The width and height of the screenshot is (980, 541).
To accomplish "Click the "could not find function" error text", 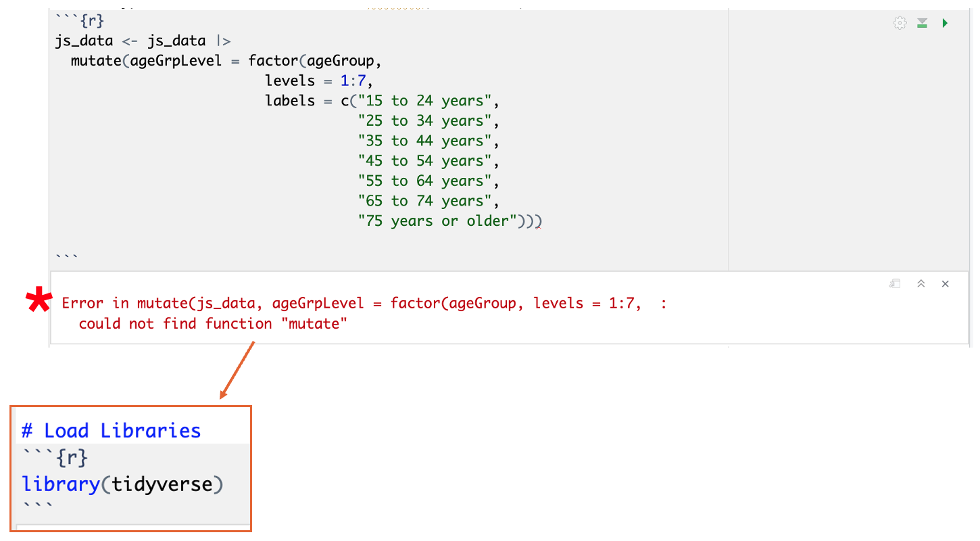I will tap(213, 324).
